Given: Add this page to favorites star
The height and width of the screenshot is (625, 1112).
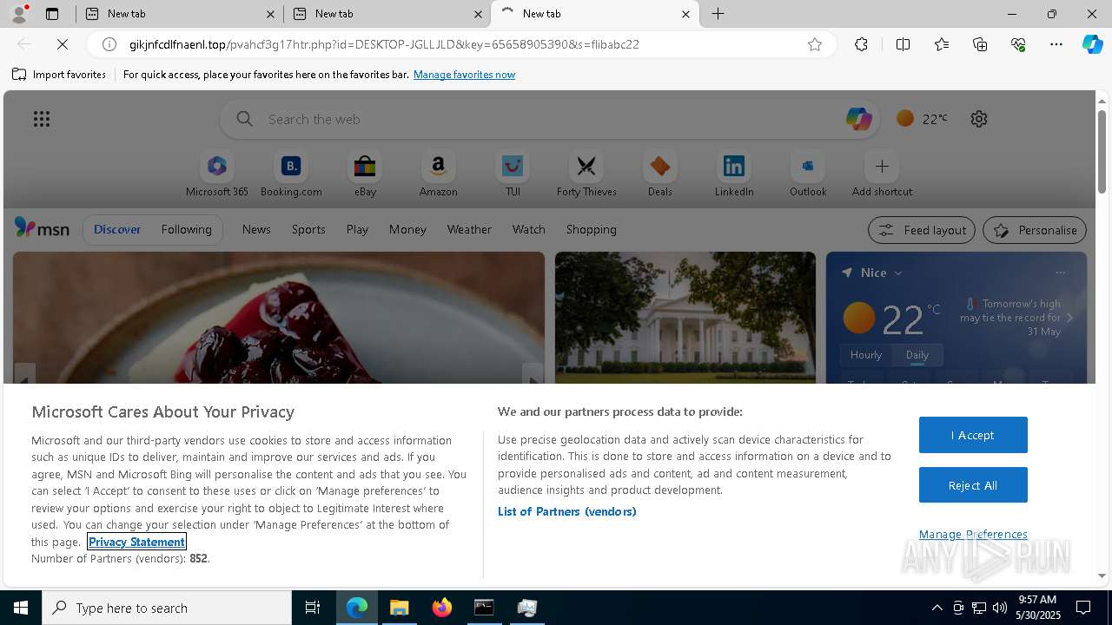Looking at the screenshot, I should click(815, 44).
